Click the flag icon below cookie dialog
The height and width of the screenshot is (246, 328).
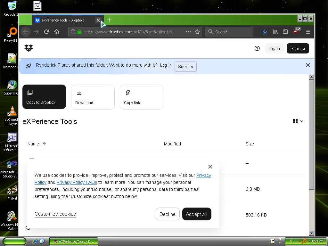coord(28,228)
